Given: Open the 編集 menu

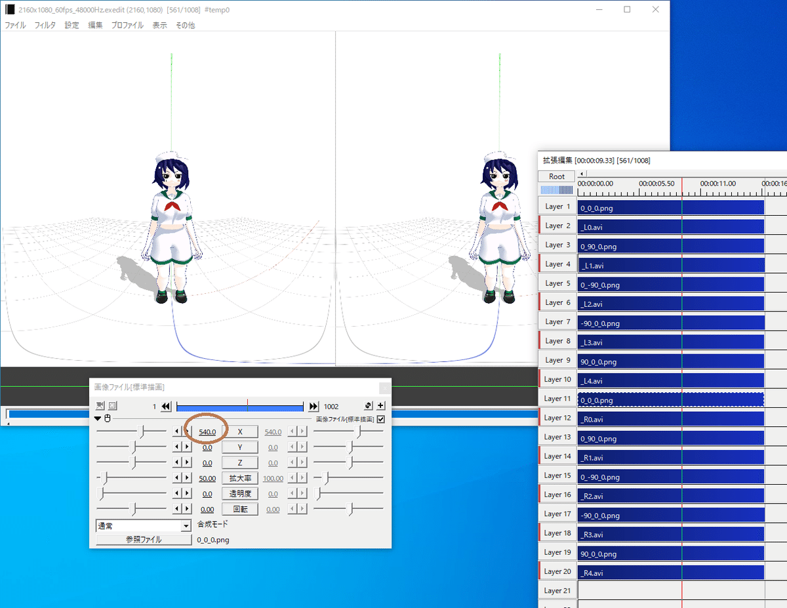Looking at the screenshot, I should point(95,26).
